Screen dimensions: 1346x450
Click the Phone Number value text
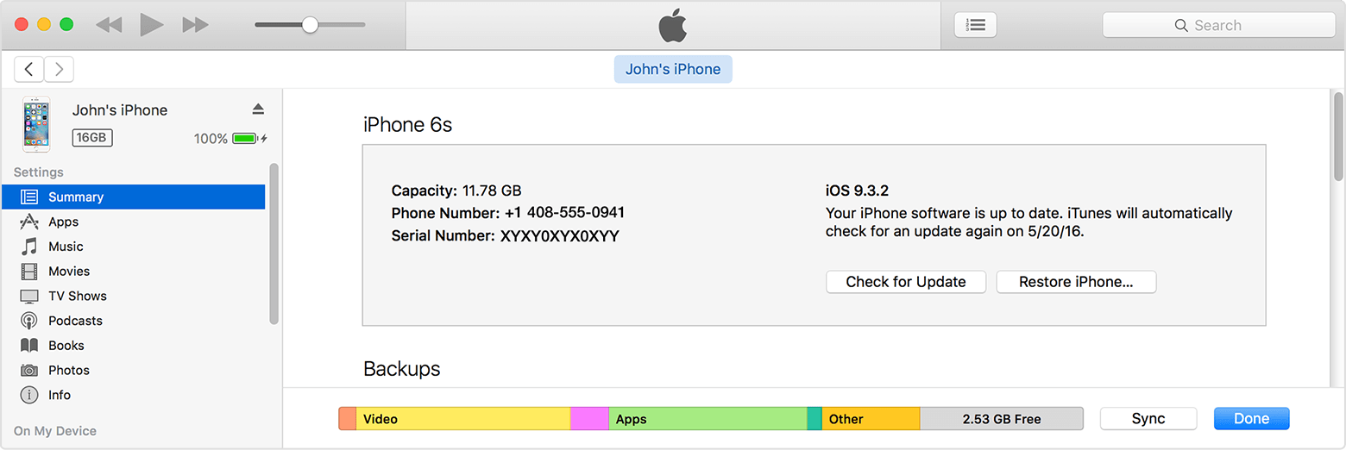564,213
